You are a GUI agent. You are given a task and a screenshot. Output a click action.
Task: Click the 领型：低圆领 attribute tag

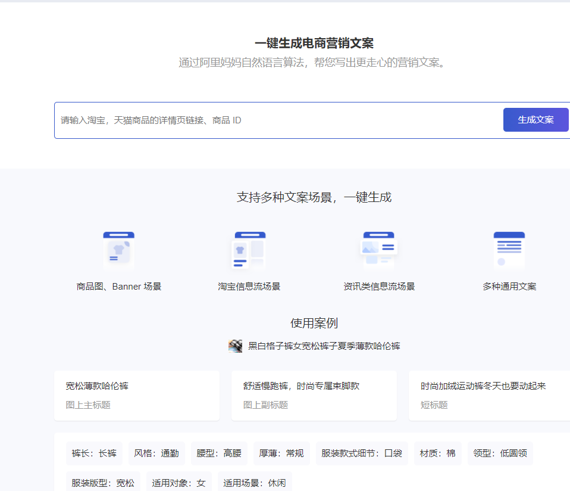click(500, 453)
